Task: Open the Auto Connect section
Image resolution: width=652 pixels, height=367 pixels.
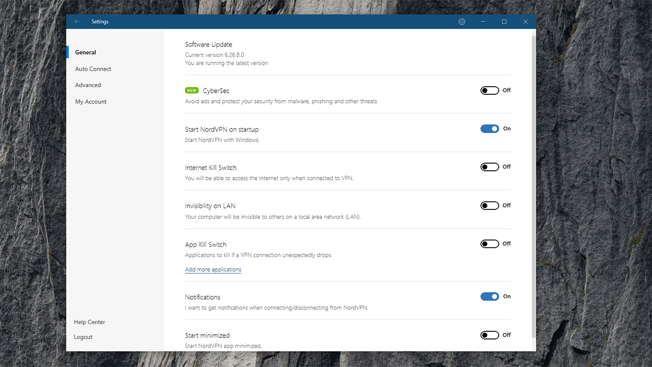Action: [x=93, y=69]
